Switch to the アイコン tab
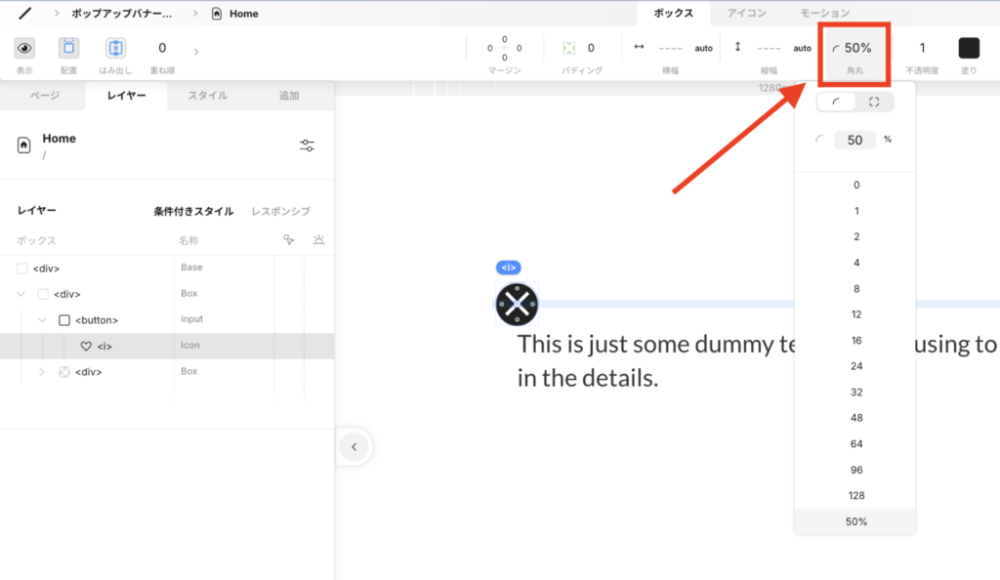Screen dimensions: 1000x580 pyautogui.click(x=747, y=13)
